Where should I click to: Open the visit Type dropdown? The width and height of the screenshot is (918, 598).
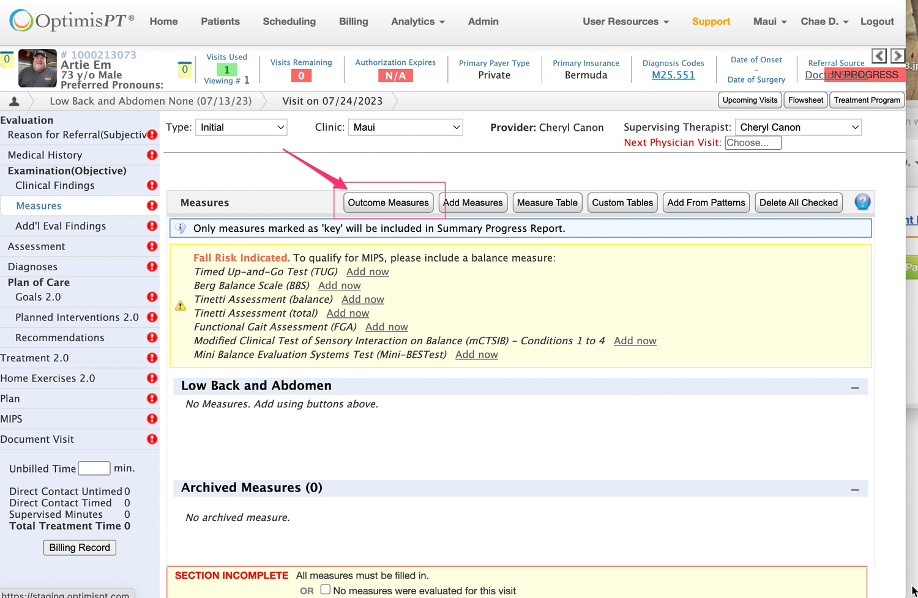241,127
